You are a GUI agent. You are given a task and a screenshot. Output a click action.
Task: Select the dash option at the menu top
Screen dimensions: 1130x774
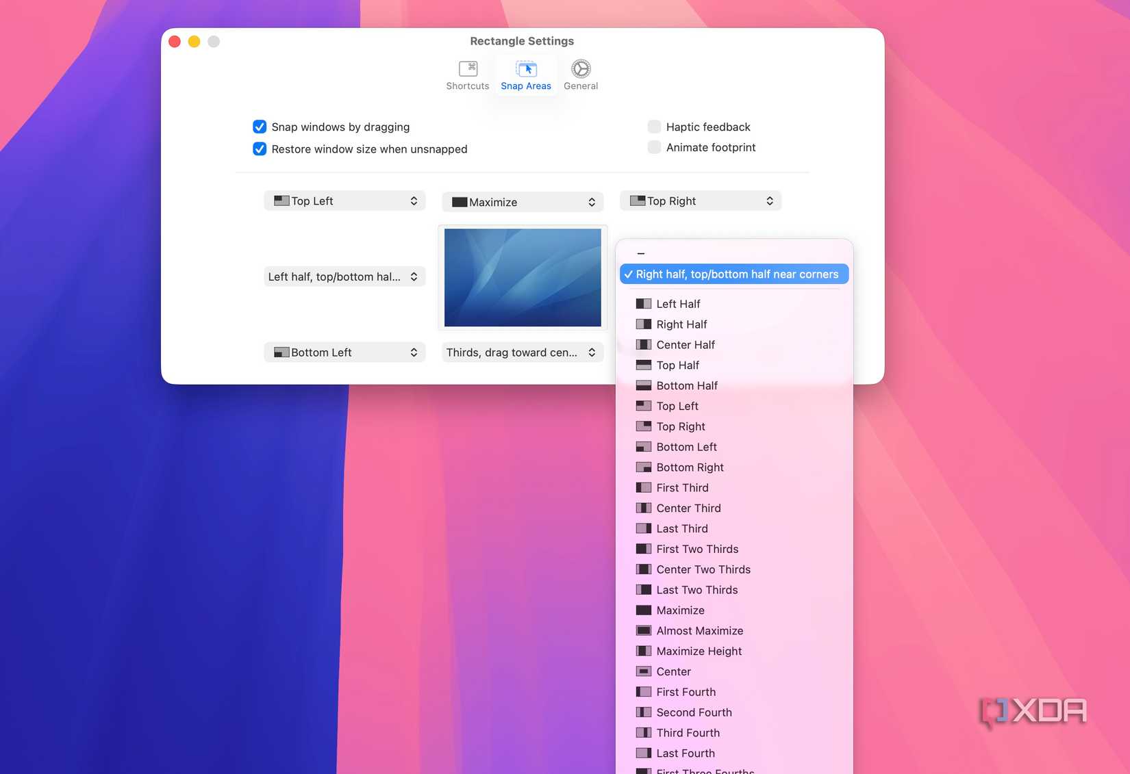click(x=641, y=253)
